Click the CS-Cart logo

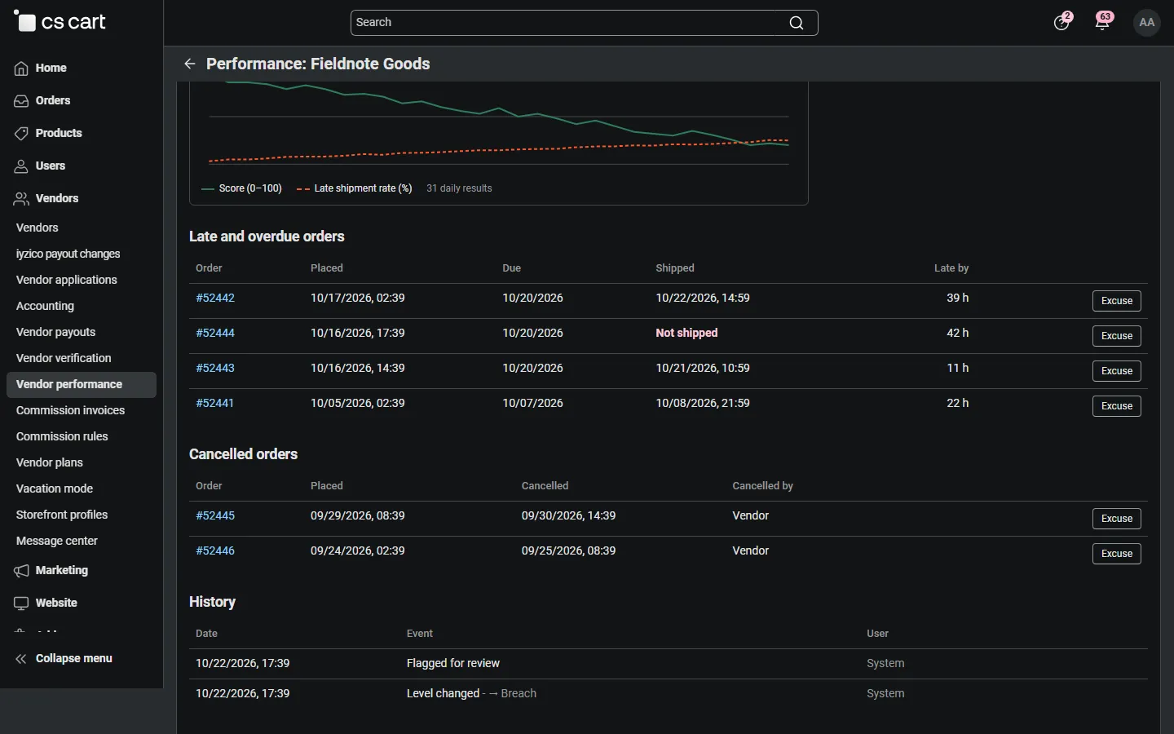(60, 22)
